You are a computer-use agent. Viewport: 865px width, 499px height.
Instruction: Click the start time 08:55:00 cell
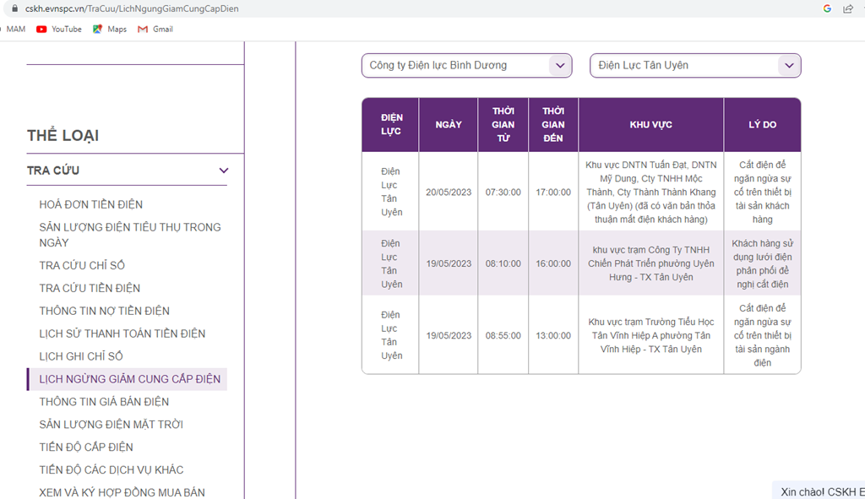tap(503, 335)
